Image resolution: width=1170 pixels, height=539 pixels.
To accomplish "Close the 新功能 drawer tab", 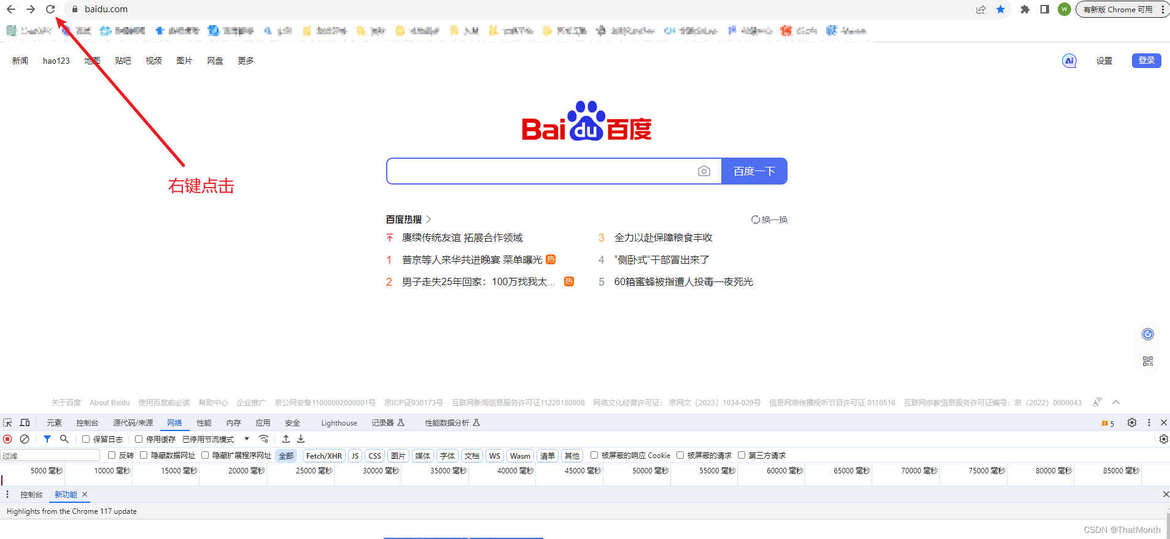I will (x=85, y=494).
